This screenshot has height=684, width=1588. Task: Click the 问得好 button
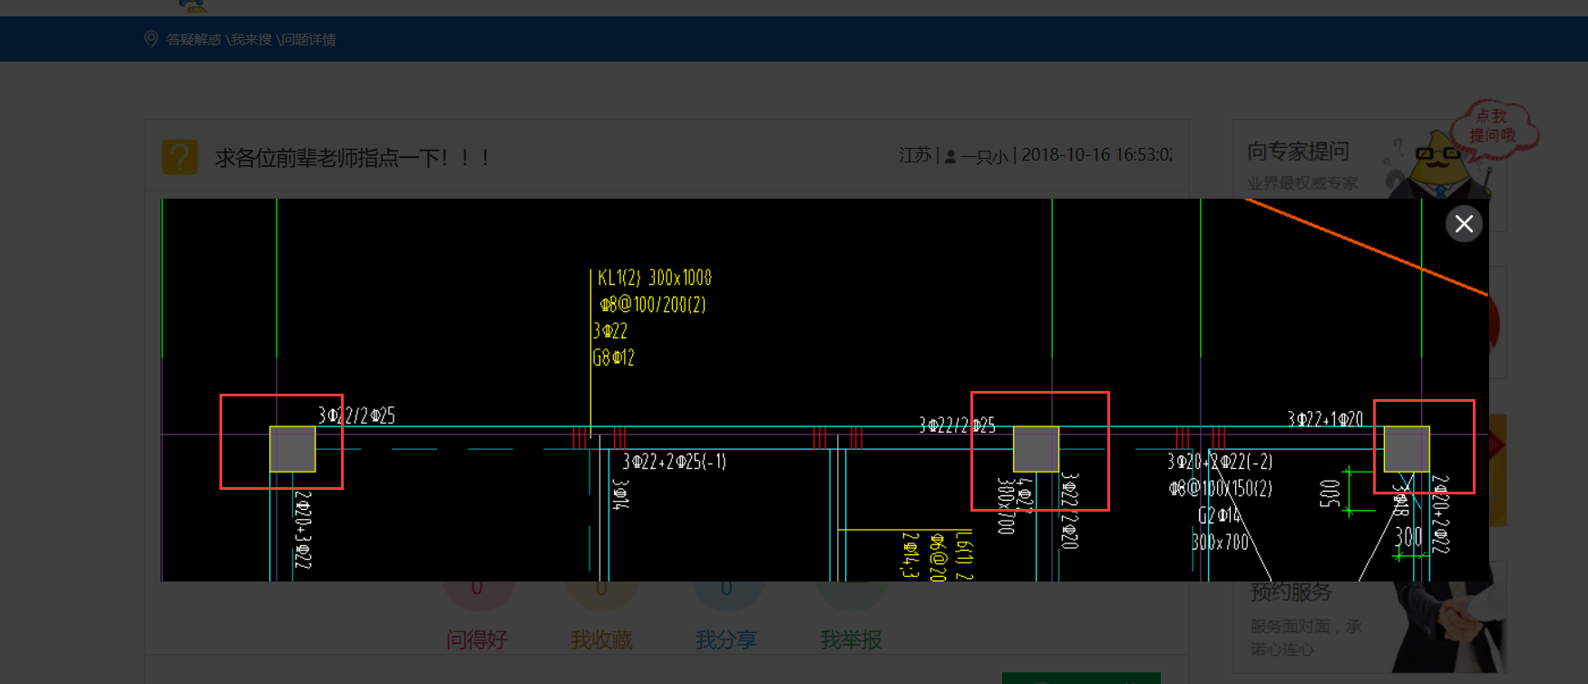pos(477,640)
